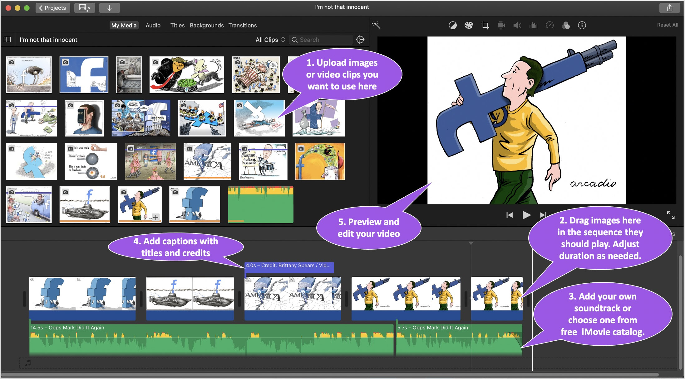Click the playhead marker triangle
The image size is (685, 379).
(471, 243)
